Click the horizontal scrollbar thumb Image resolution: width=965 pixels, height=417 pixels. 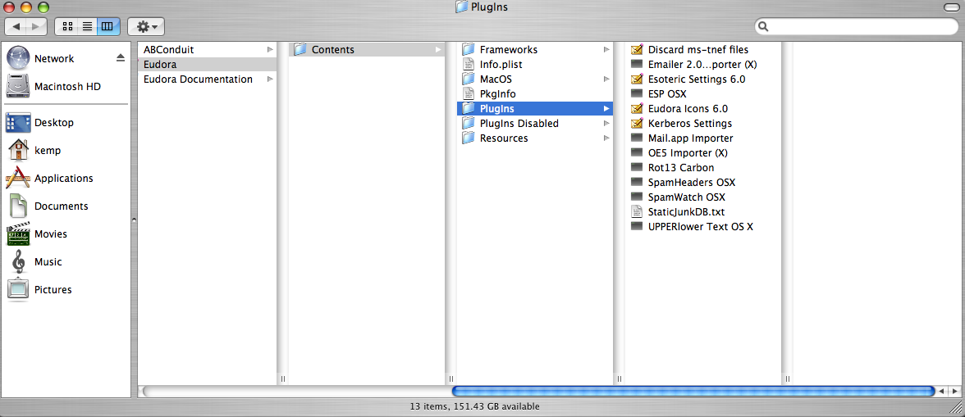pyautogui.click(x=693, y=392)
